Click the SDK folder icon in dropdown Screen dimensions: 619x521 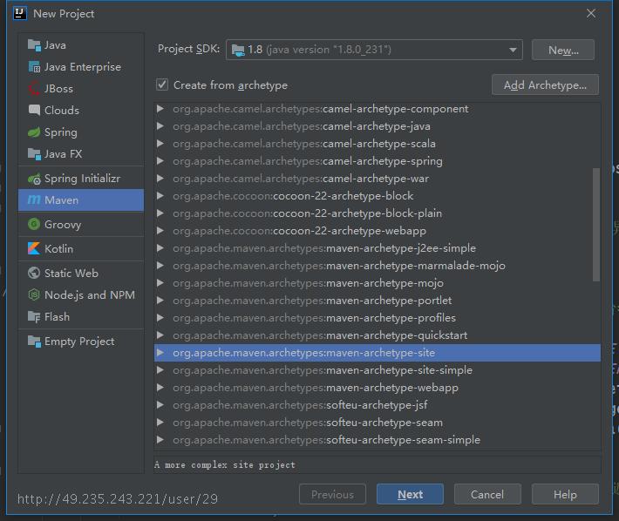pos(238,50)
